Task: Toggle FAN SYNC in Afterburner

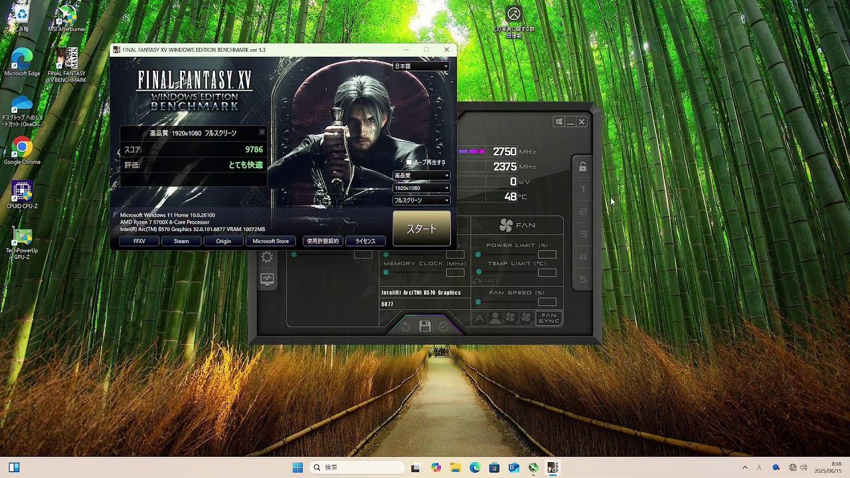Action: click(x=549, y=319)
